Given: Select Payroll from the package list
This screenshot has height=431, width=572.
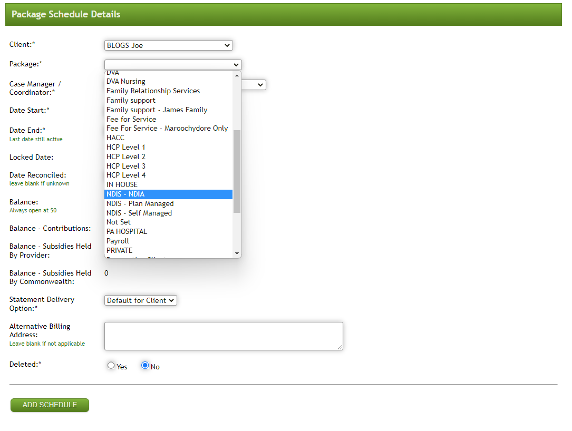Looking at the screenshot, I should click(x=117, y=241).
